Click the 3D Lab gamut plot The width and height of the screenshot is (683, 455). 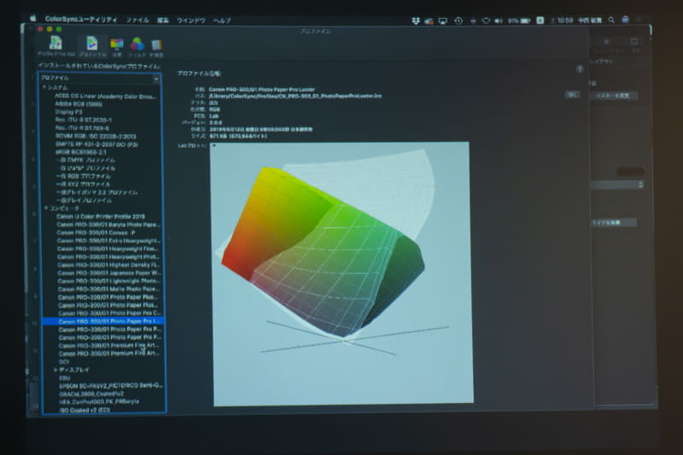(342, 273)
